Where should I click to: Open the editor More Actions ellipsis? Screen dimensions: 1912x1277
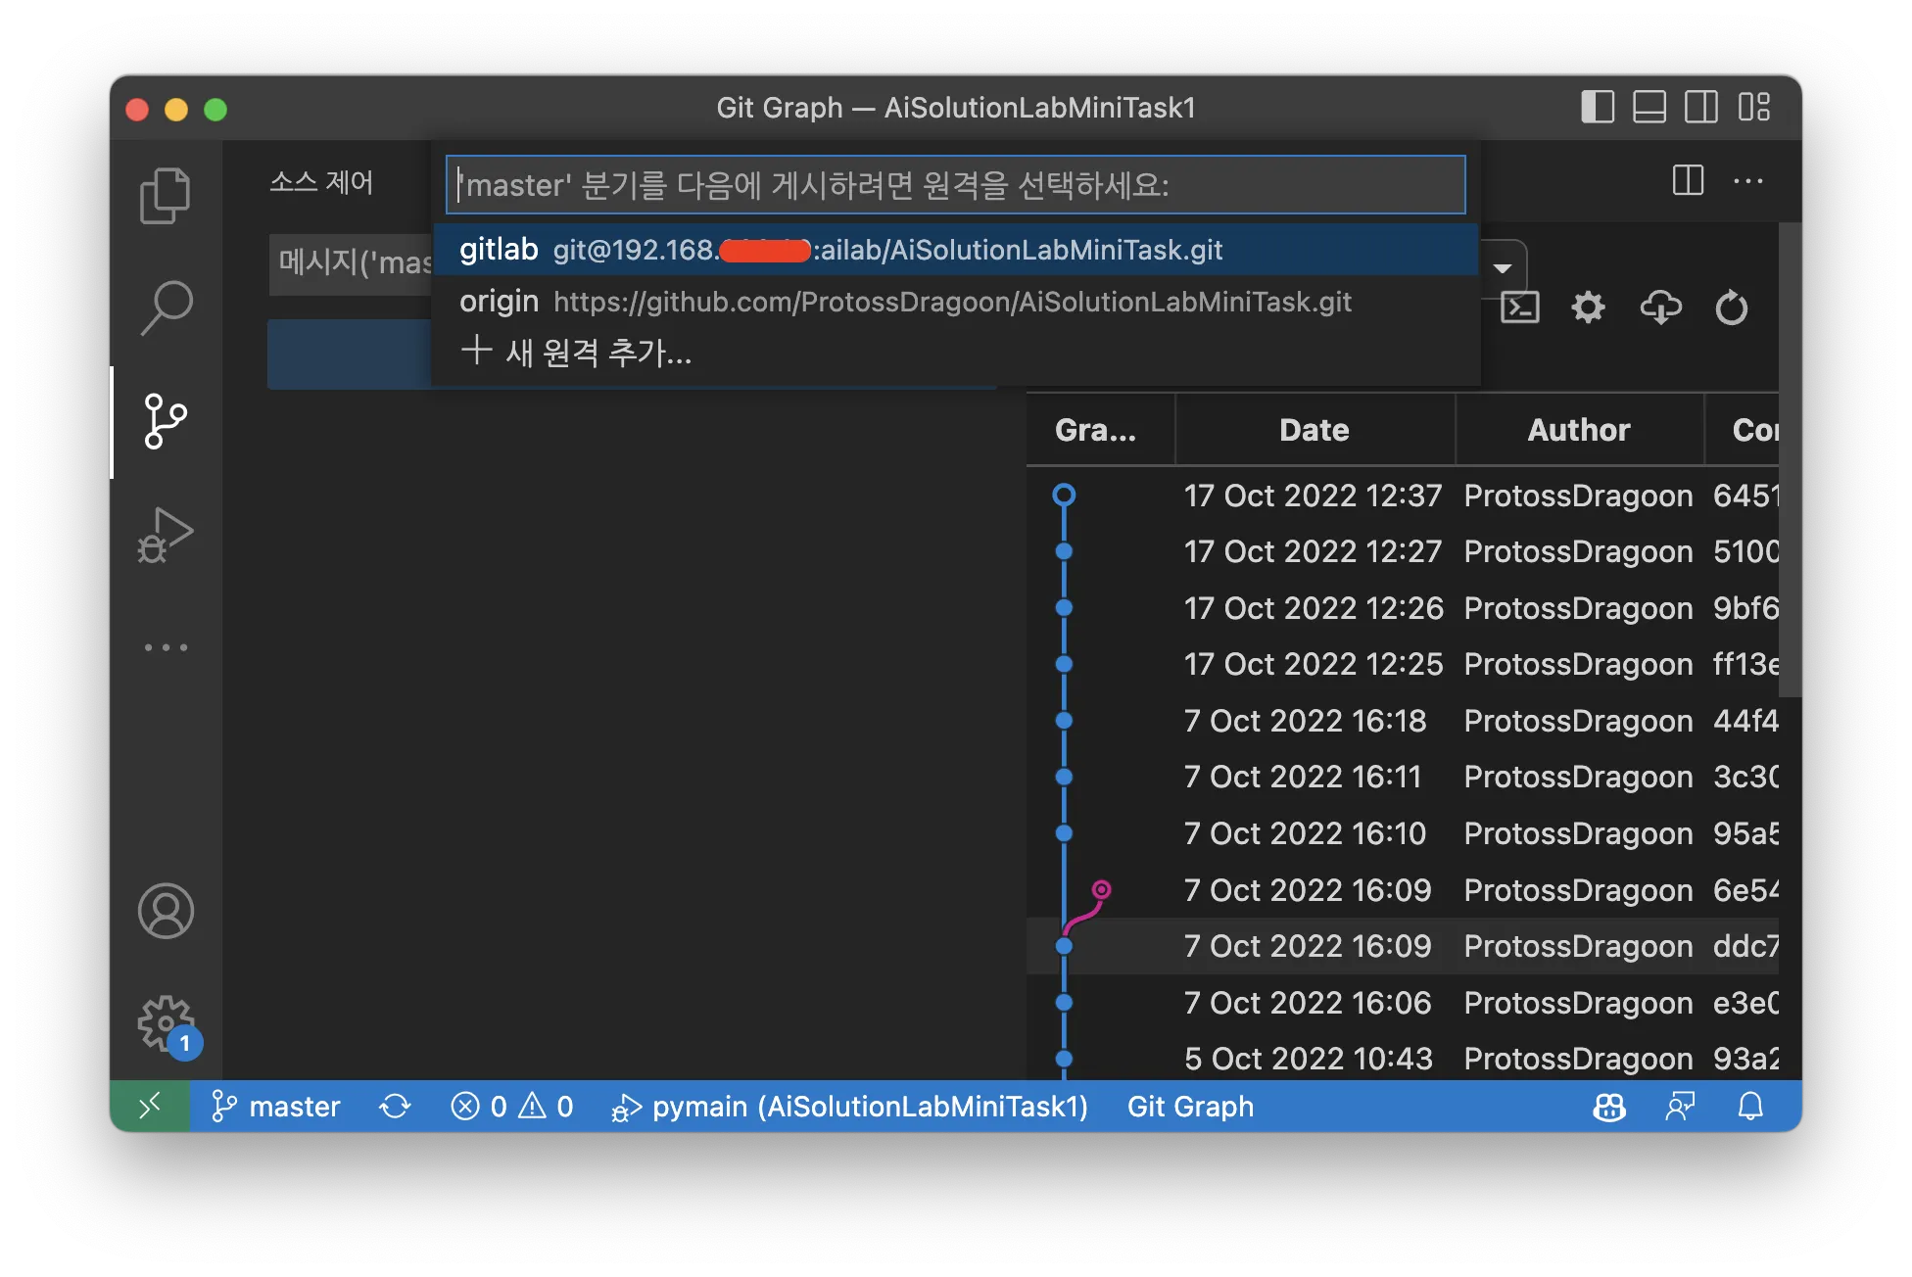[x=1748, y=181]
